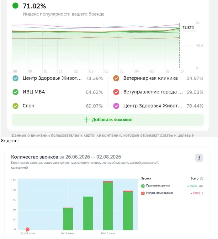Toggle the Слон series checkbox
Screen dimensions: 218x239
[x=15, y=106]
